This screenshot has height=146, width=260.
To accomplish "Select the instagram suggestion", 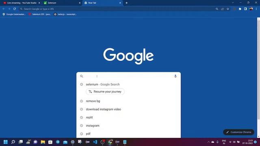I will pos(128,125).
